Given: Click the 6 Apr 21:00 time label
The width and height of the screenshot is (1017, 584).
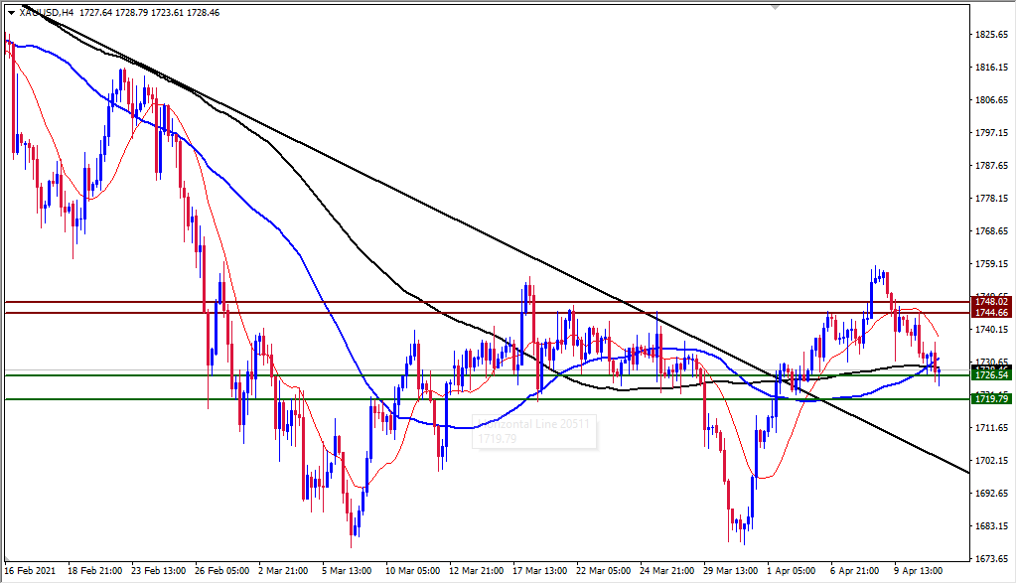Looking at the screenshot, I should (854, 571).
